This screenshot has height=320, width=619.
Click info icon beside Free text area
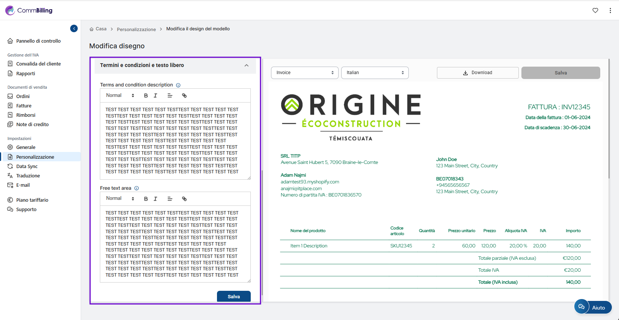[x=137, y=188]
